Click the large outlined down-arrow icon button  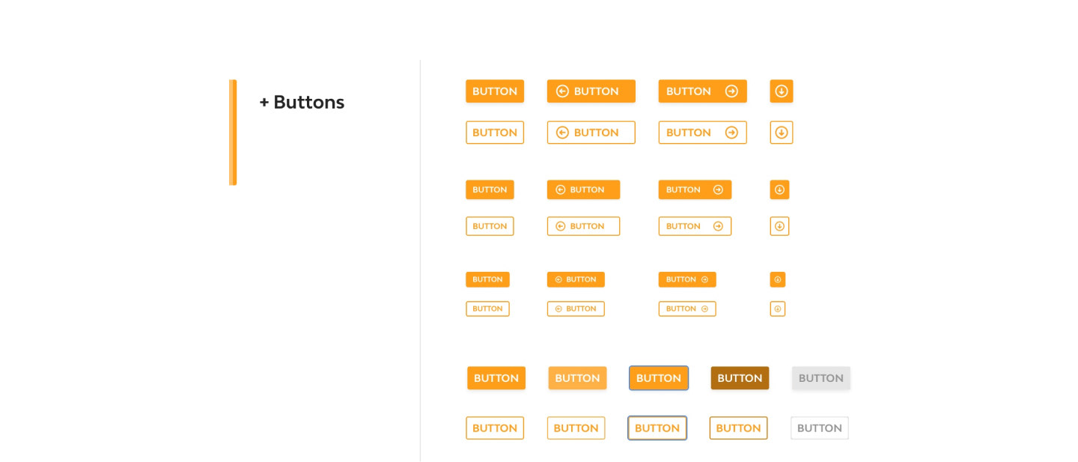781,133
